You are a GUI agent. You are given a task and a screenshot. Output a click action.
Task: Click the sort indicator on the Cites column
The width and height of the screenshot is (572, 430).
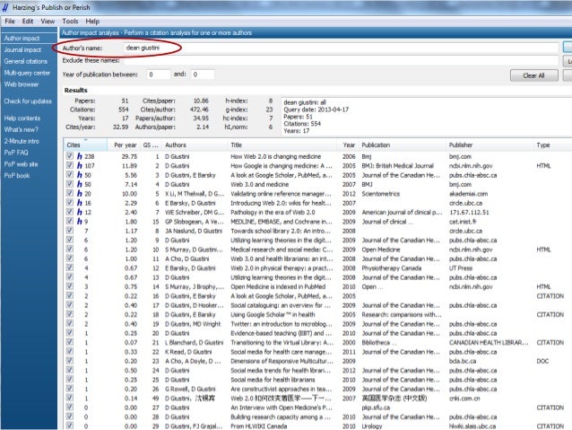coord(87,141)
